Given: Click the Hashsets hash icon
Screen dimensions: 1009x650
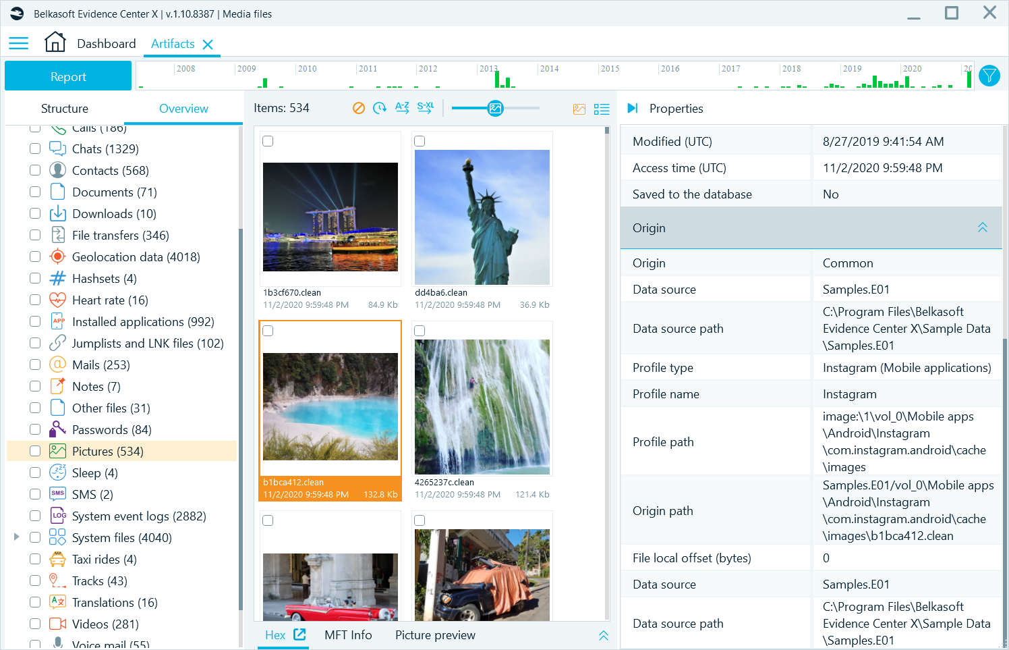Looking at the screenshot, I should [x=57, y=278].
